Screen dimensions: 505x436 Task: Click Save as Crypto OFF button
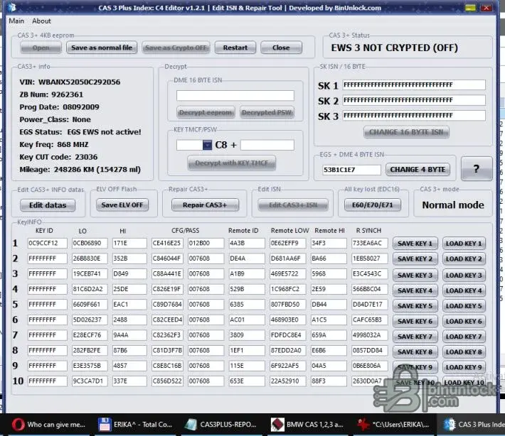coord(176,48)
